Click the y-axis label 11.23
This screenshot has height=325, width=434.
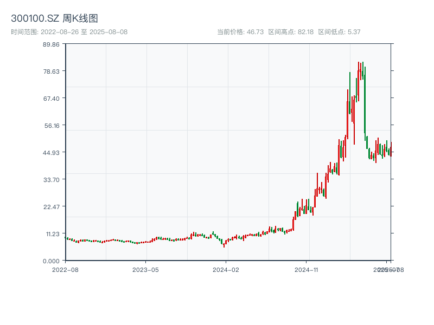(53, 234)
